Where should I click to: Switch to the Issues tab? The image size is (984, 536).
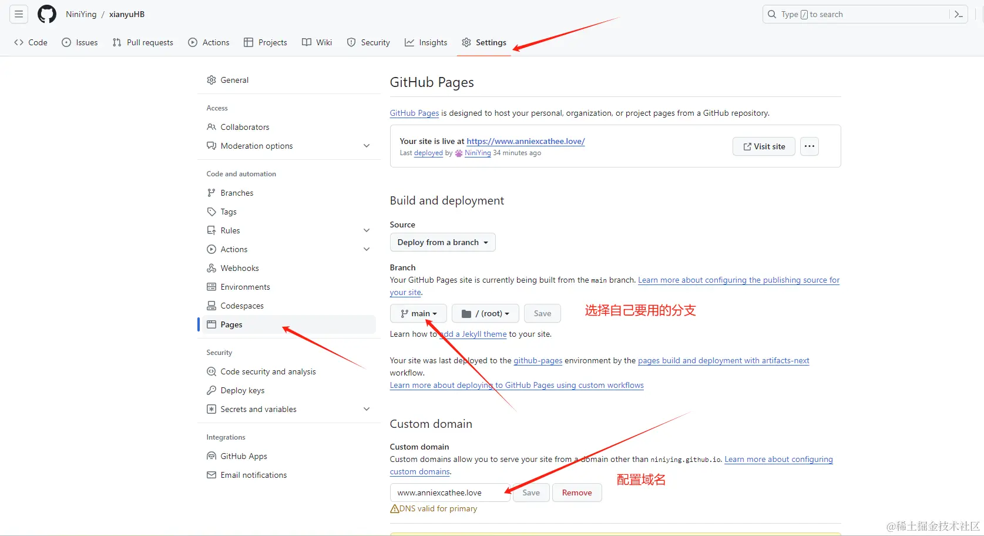coord(80,42)
